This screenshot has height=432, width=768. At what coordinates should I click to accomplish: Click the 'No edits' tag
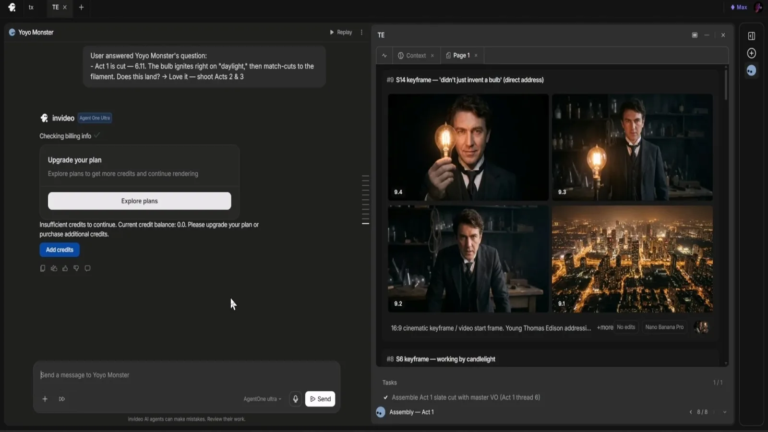click(626, 327)
